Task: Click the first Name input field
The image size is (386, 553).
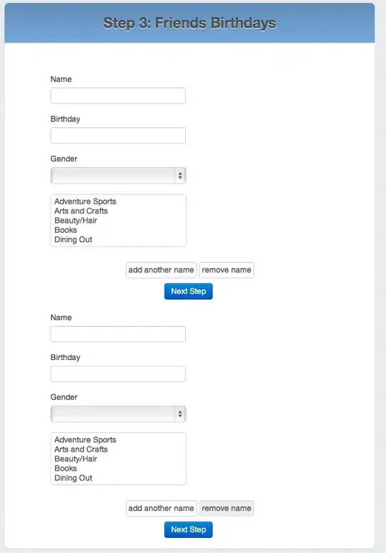Action: click(x=118, y=96)
